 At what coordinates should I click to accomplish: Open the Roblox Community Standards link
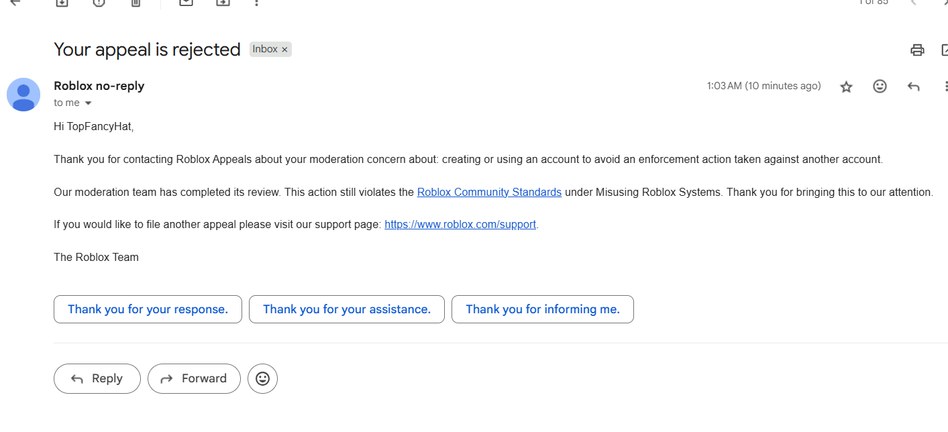(x=489, y=193)
